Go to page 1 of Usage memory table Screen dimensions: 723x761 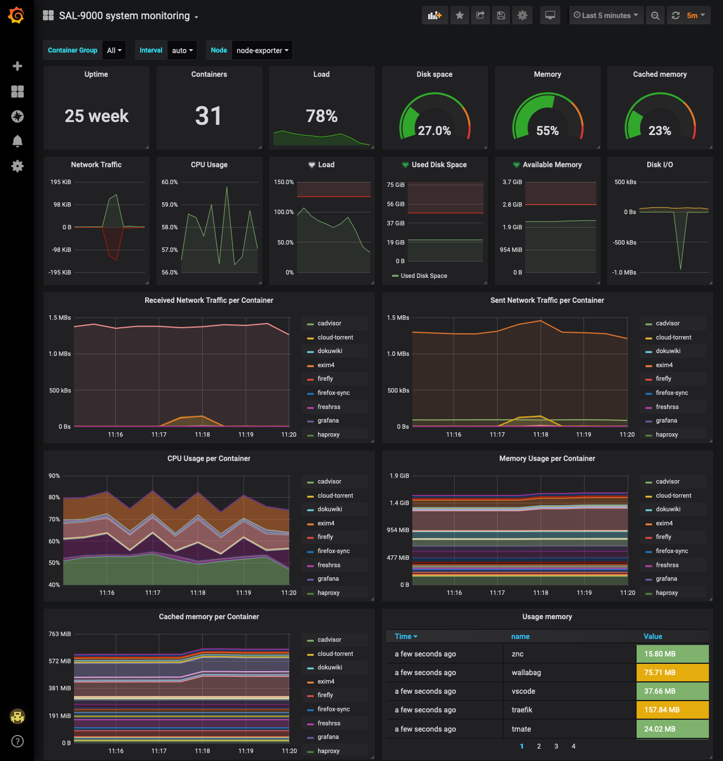pos(522,746)
